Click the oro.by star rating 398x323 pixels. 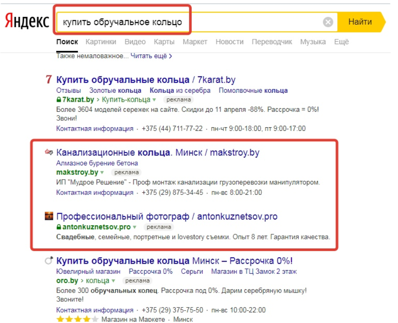pyautogui.click(x=77, y=319)
